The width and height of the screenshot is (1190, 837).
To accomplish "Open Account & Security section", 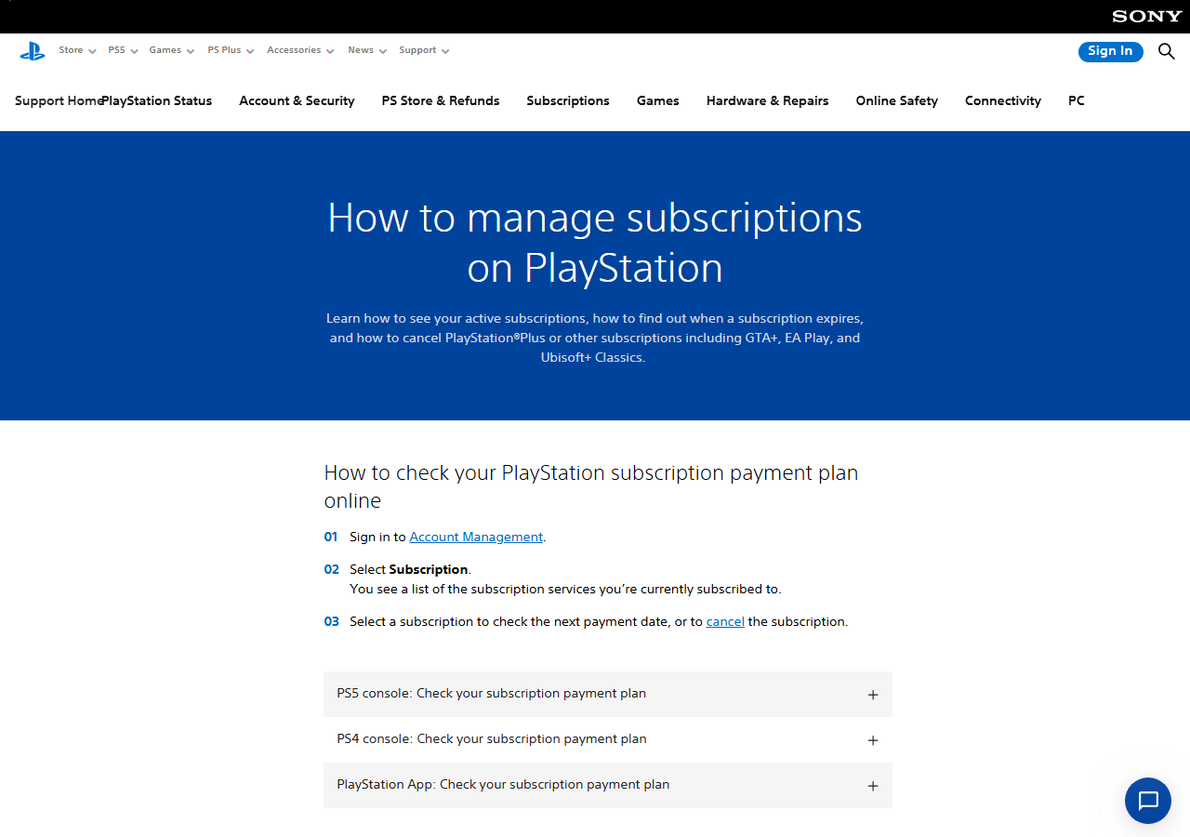I will [x=297, y=100].
